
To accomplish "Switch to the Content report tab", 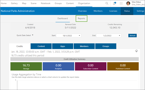I will coord(41,46).
